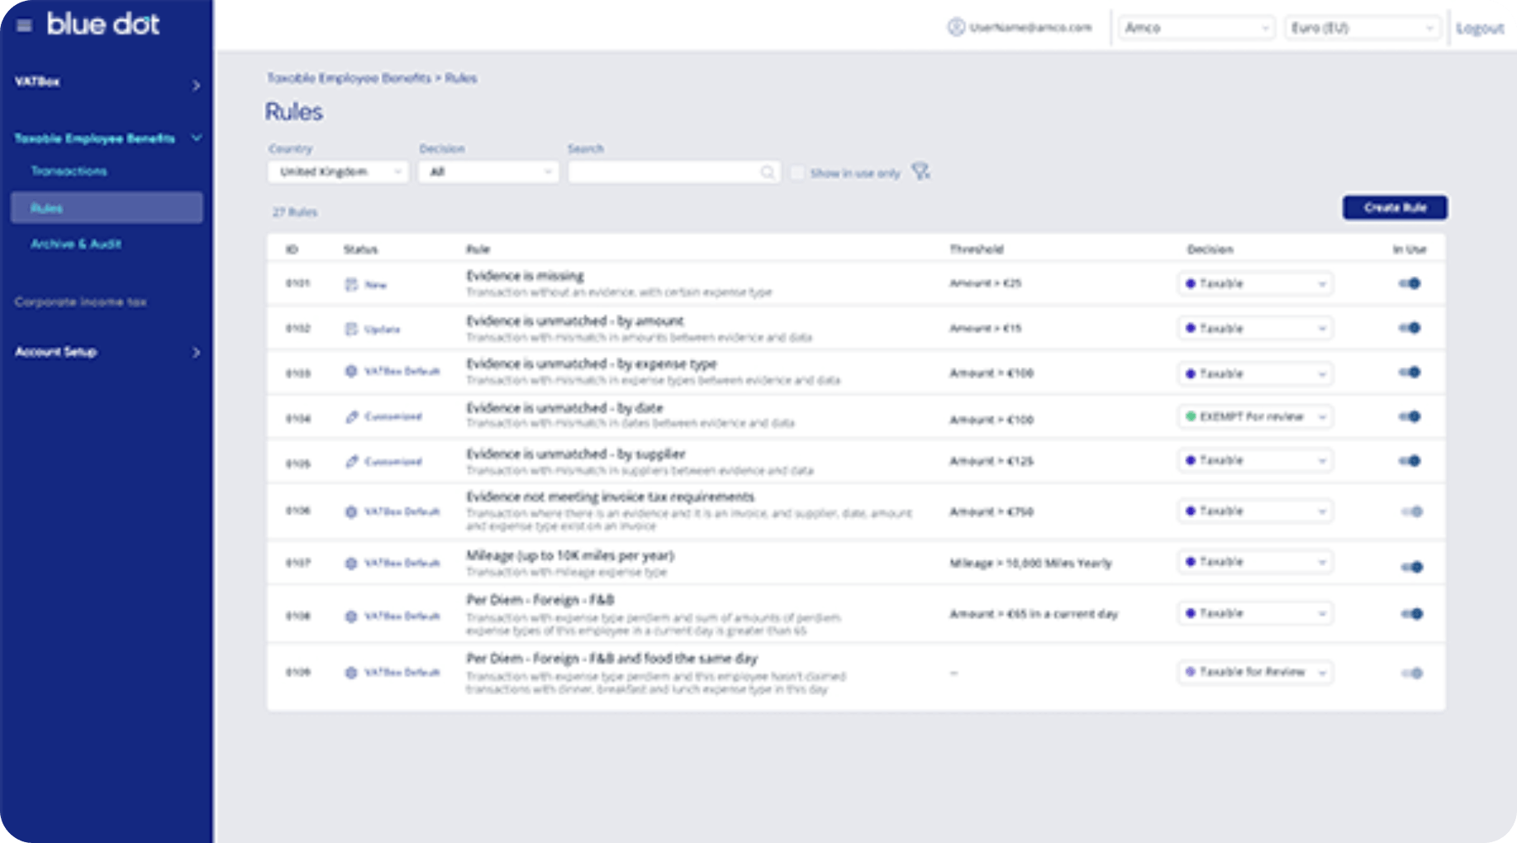The width and height of the screenshot is (1517, 843).
Task: Open the clear filters funnel icon
Action: (x=920, y=172)
